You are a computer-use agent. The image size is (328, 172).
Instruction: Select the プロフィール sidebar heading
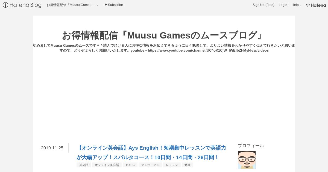click(x=251, y=146)
